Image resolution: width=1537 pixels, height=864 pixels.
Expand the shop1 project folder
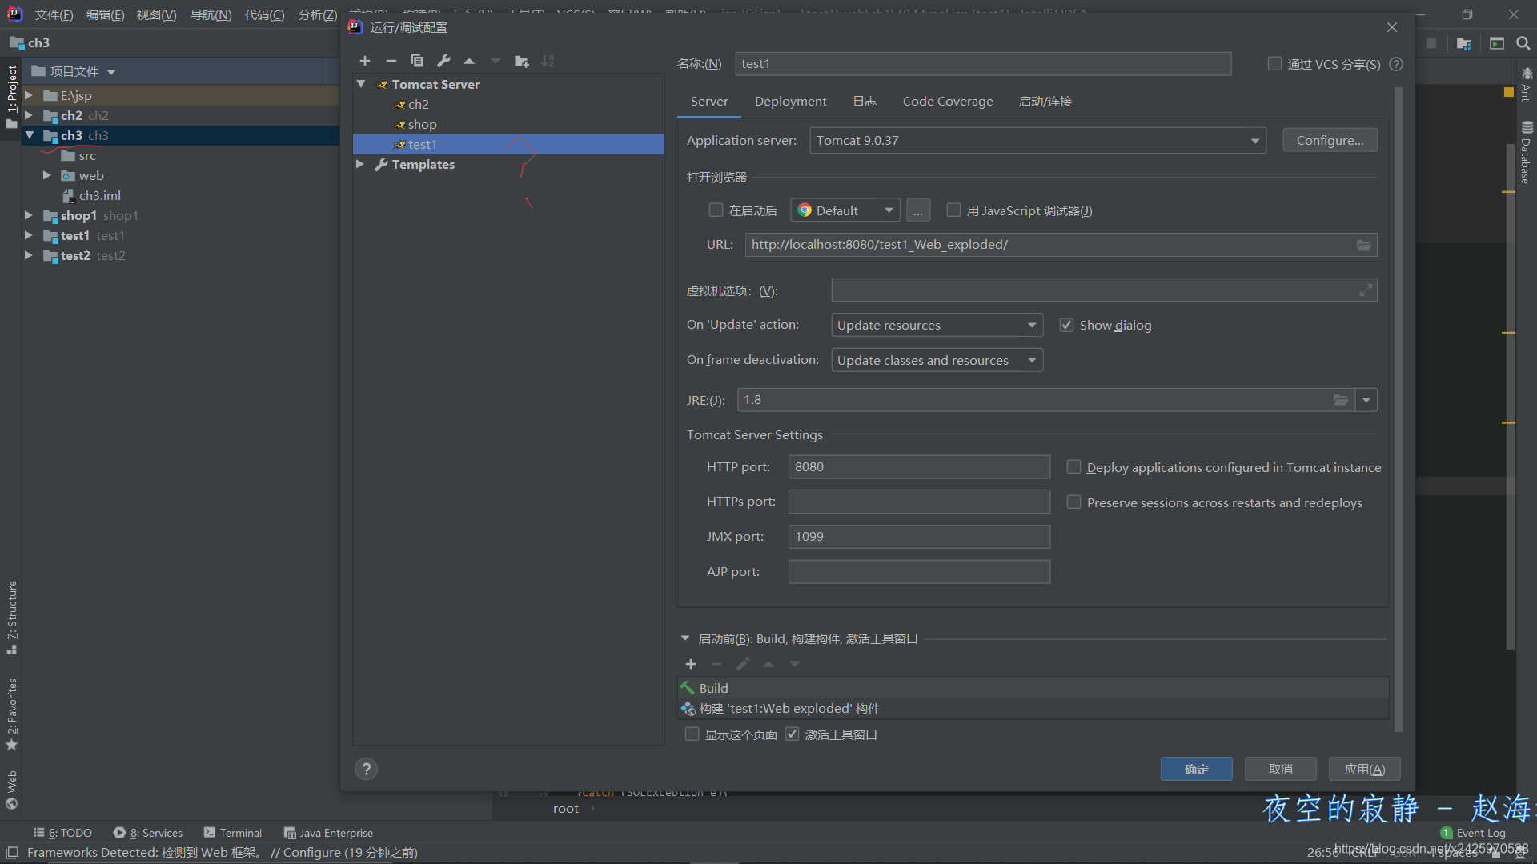coord(28,215)
